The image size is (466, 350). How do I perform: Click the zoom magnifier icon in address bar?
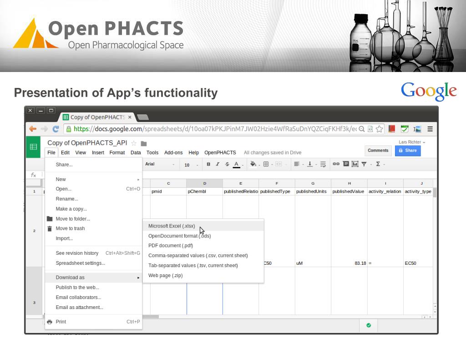(362, 129)
